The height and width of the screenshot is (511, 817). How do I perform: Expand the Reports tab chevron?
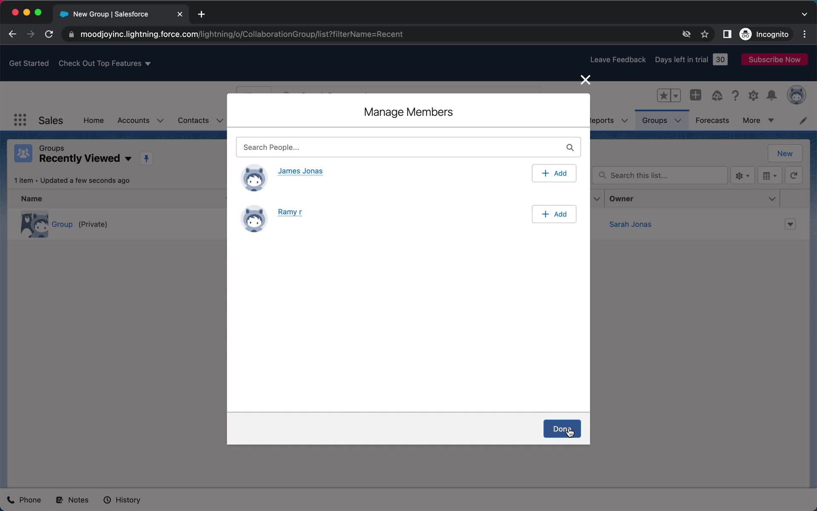(x=624, y=121)
